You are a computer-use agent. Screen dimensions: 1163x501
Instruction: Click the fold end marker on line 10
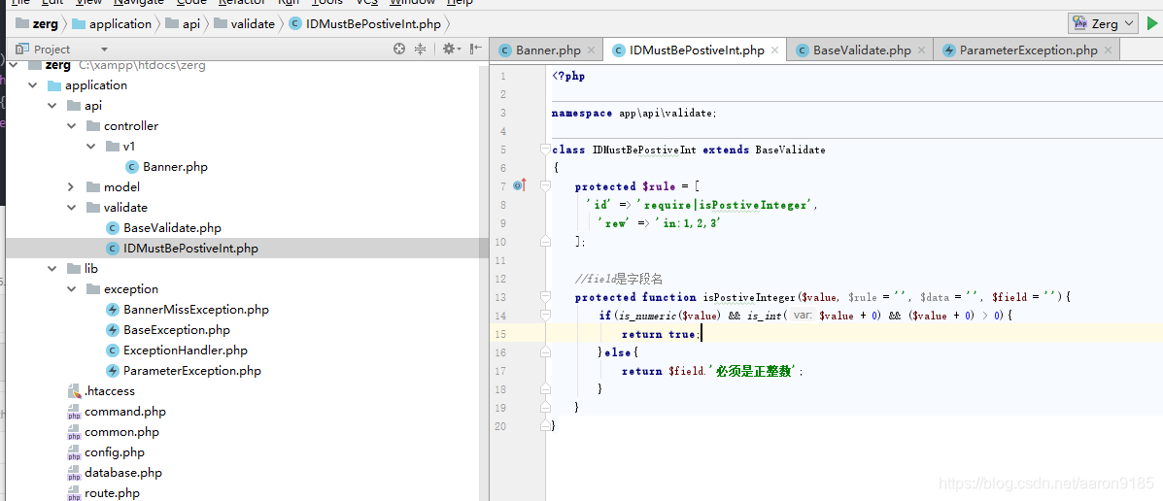[545, 242]
